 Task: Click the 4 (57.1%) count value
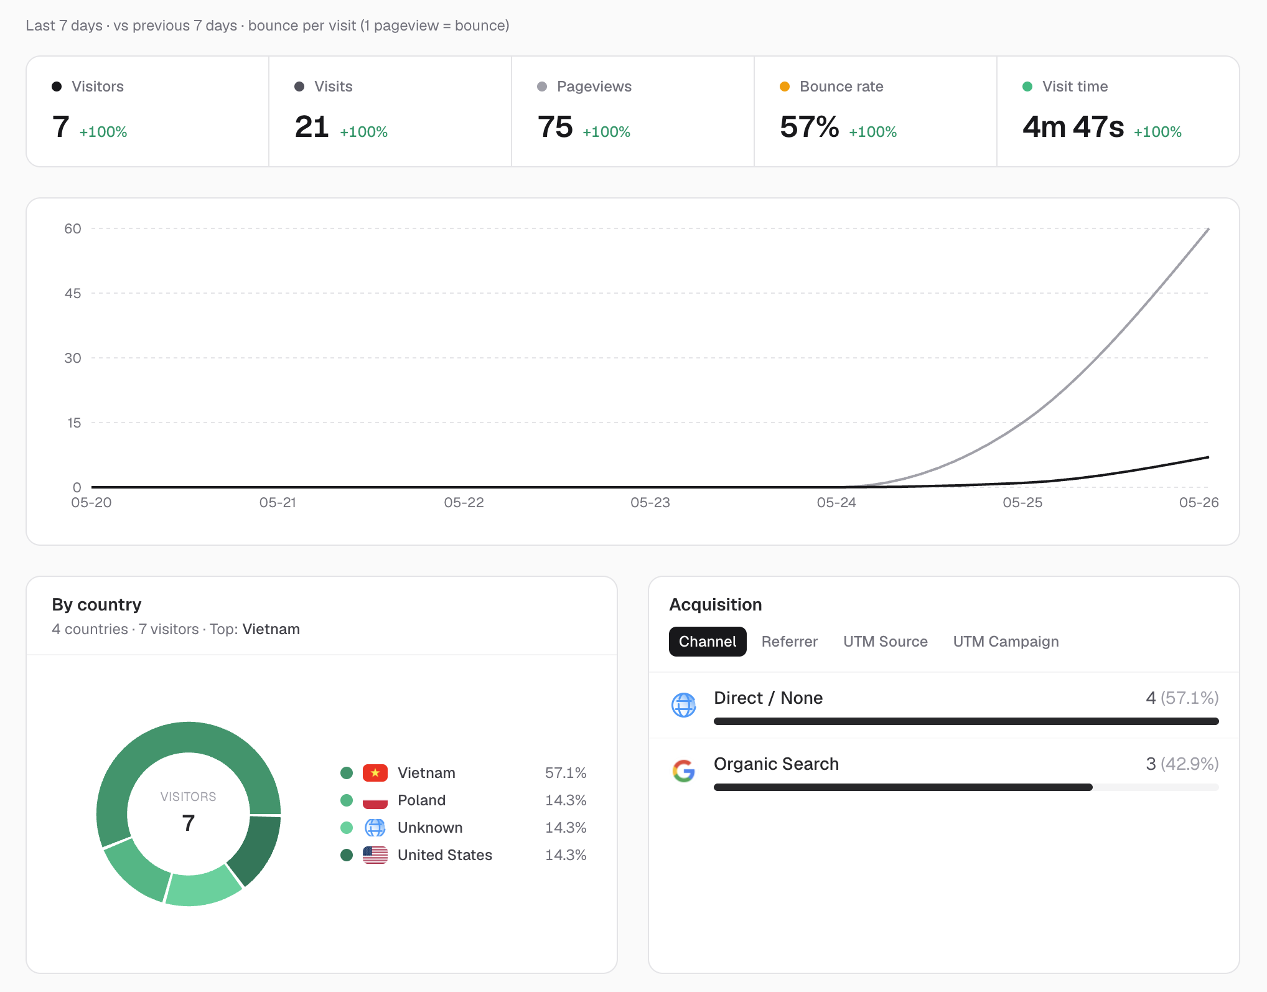point(1182,698)
